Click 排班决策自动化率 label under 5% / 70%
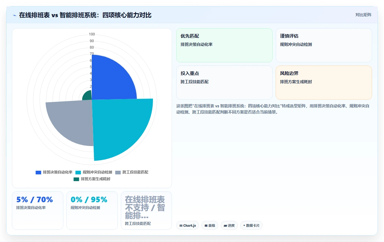This screenshot has height=242, width=384. click(31, 208)
